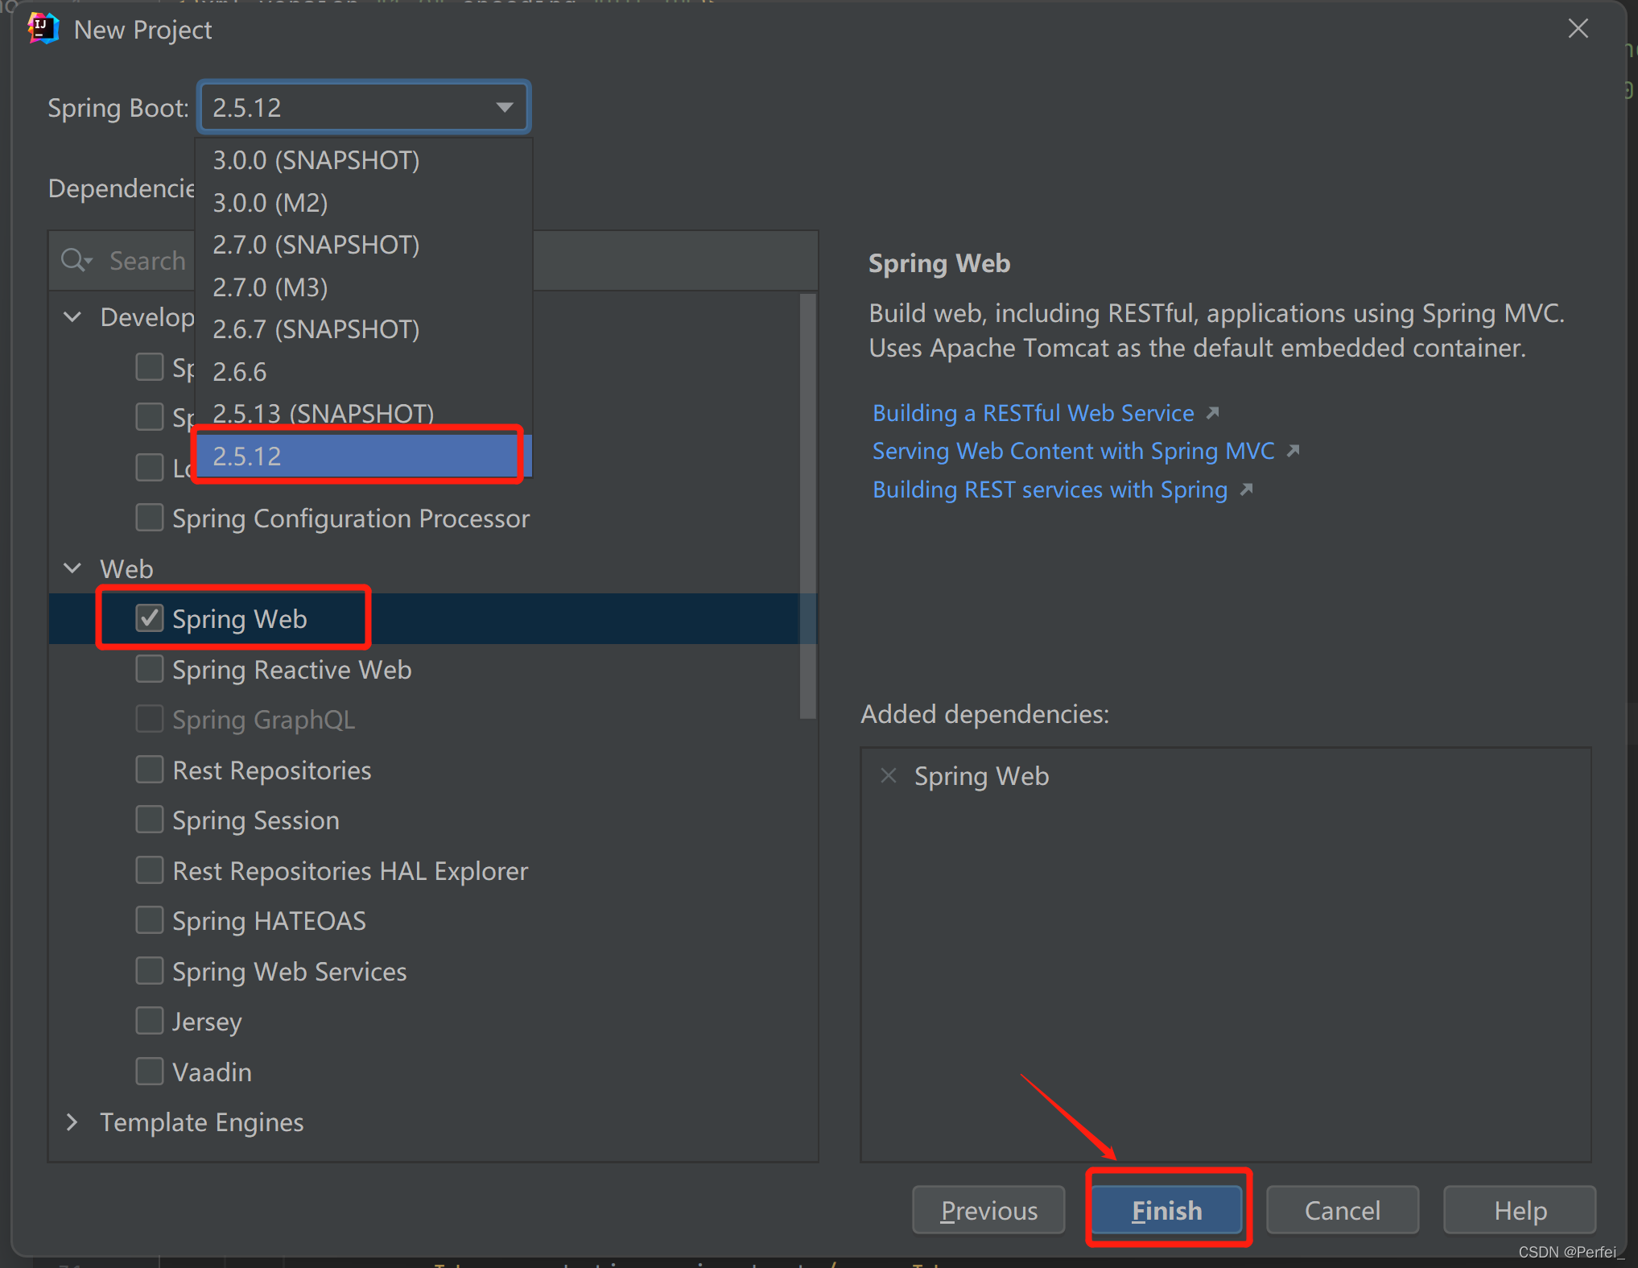Click the search magnifier icon
Image resolution: width=1638 pixels, height=1268 pixels.
(x=75, y=260)
